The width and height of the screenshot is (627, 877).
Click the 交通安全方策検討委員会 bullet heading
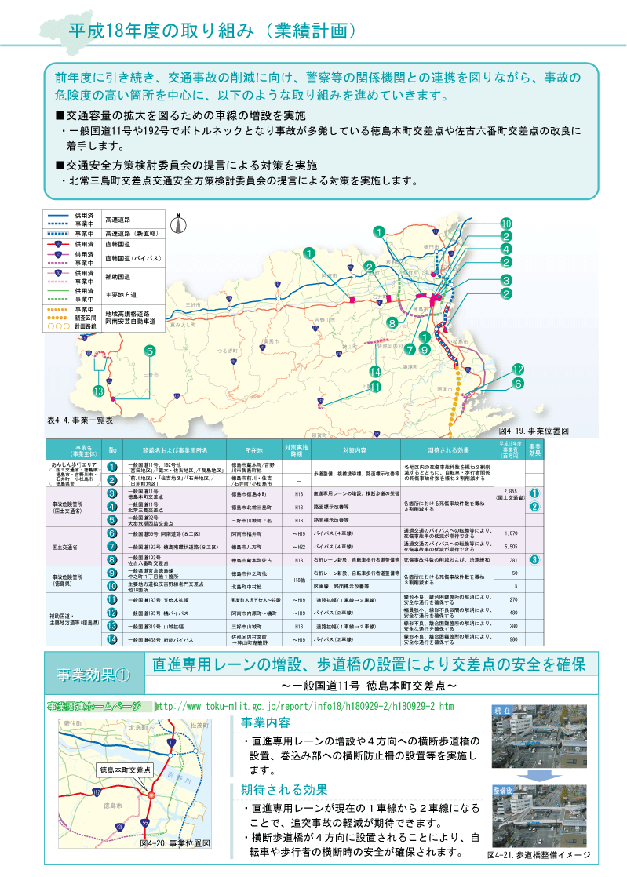186,166
